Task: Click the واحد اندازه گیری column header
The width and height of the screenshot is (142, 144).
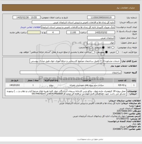Action: click(x=51, y=80)
